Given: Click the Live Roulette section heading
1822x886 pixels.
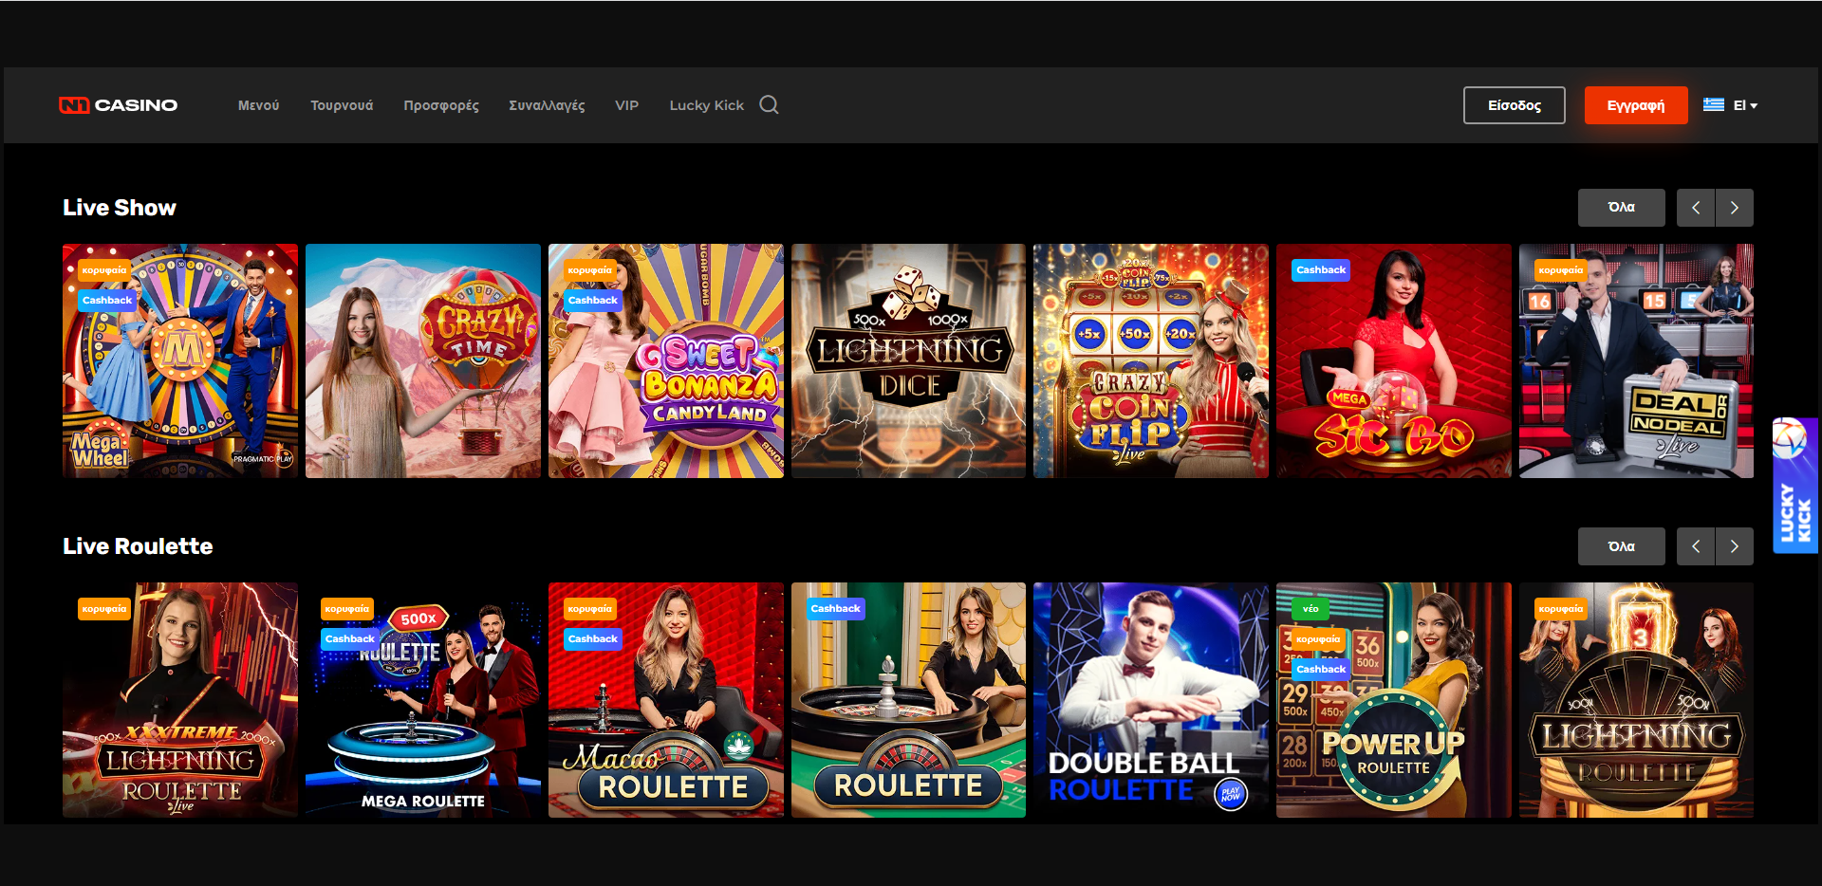Looking at the screenshot, I should click(x=138, y=546).
